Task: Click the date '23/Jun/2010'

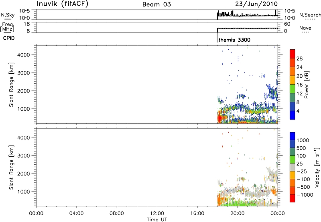Action: coord(256,4)
